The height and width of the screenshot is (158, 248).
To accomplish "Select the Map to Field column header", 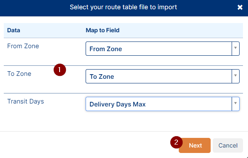I will tap(102, 30).
